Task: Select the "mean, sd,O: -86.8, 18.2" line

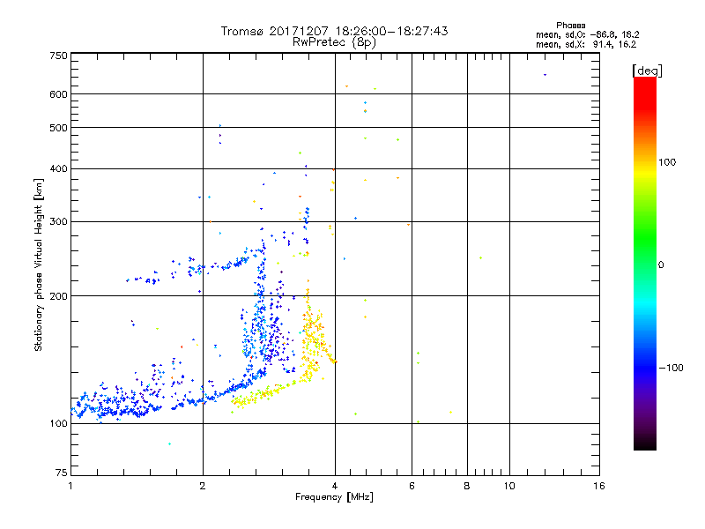Action: [587, 34]
